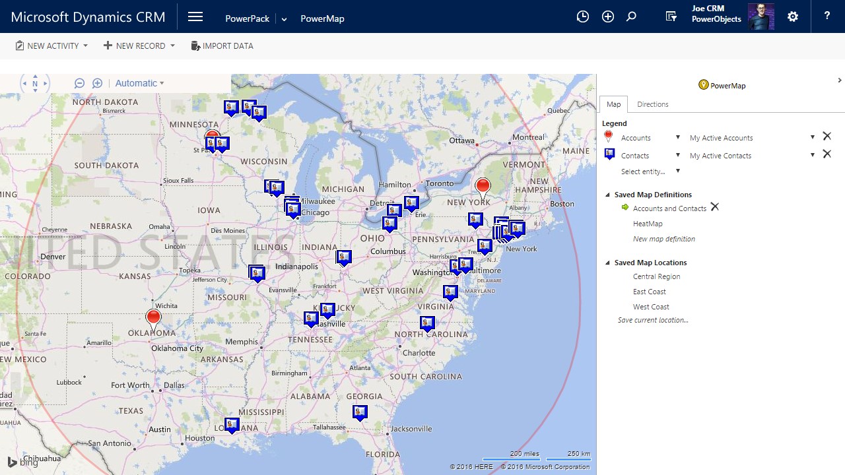Click Save current location...
This screenshot has height=475, width=845.
pyautogui.click(x=653, y=320)
